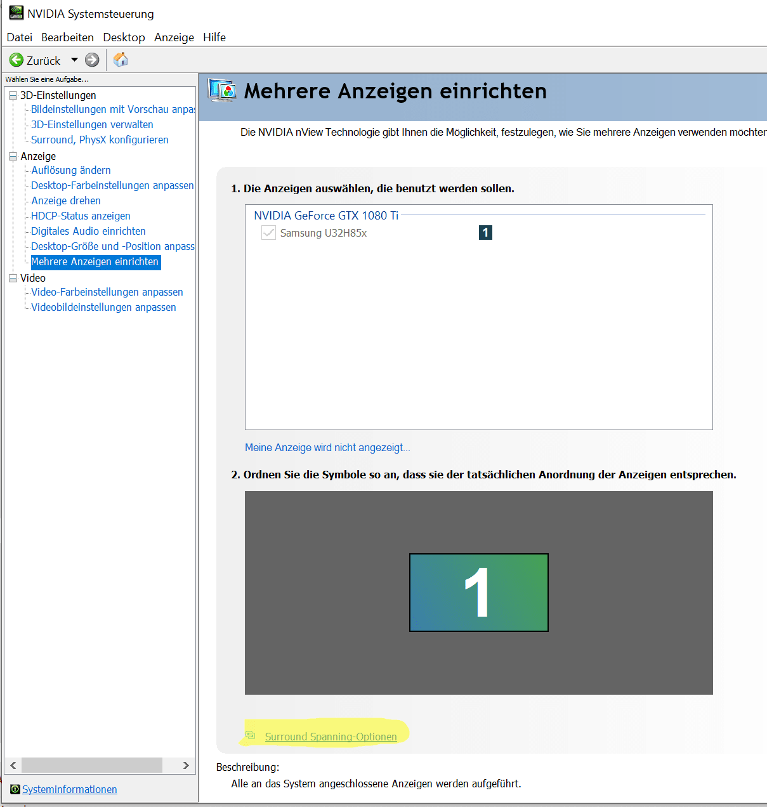Collapse the 3D-Einstellungen tree node

coord(13,95)
